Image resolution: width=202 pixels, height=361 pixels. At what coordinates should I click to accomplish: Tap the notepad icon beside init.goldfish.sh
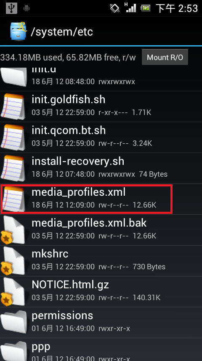click(13, 107)
